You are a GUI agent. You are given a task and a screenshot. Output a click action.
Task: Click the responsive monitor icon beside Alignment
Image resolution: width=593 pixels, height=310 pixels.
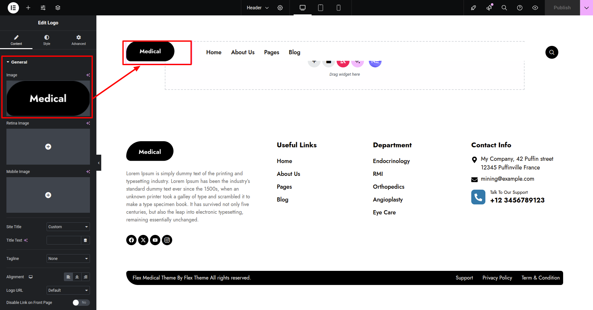(x=31, y=277)
